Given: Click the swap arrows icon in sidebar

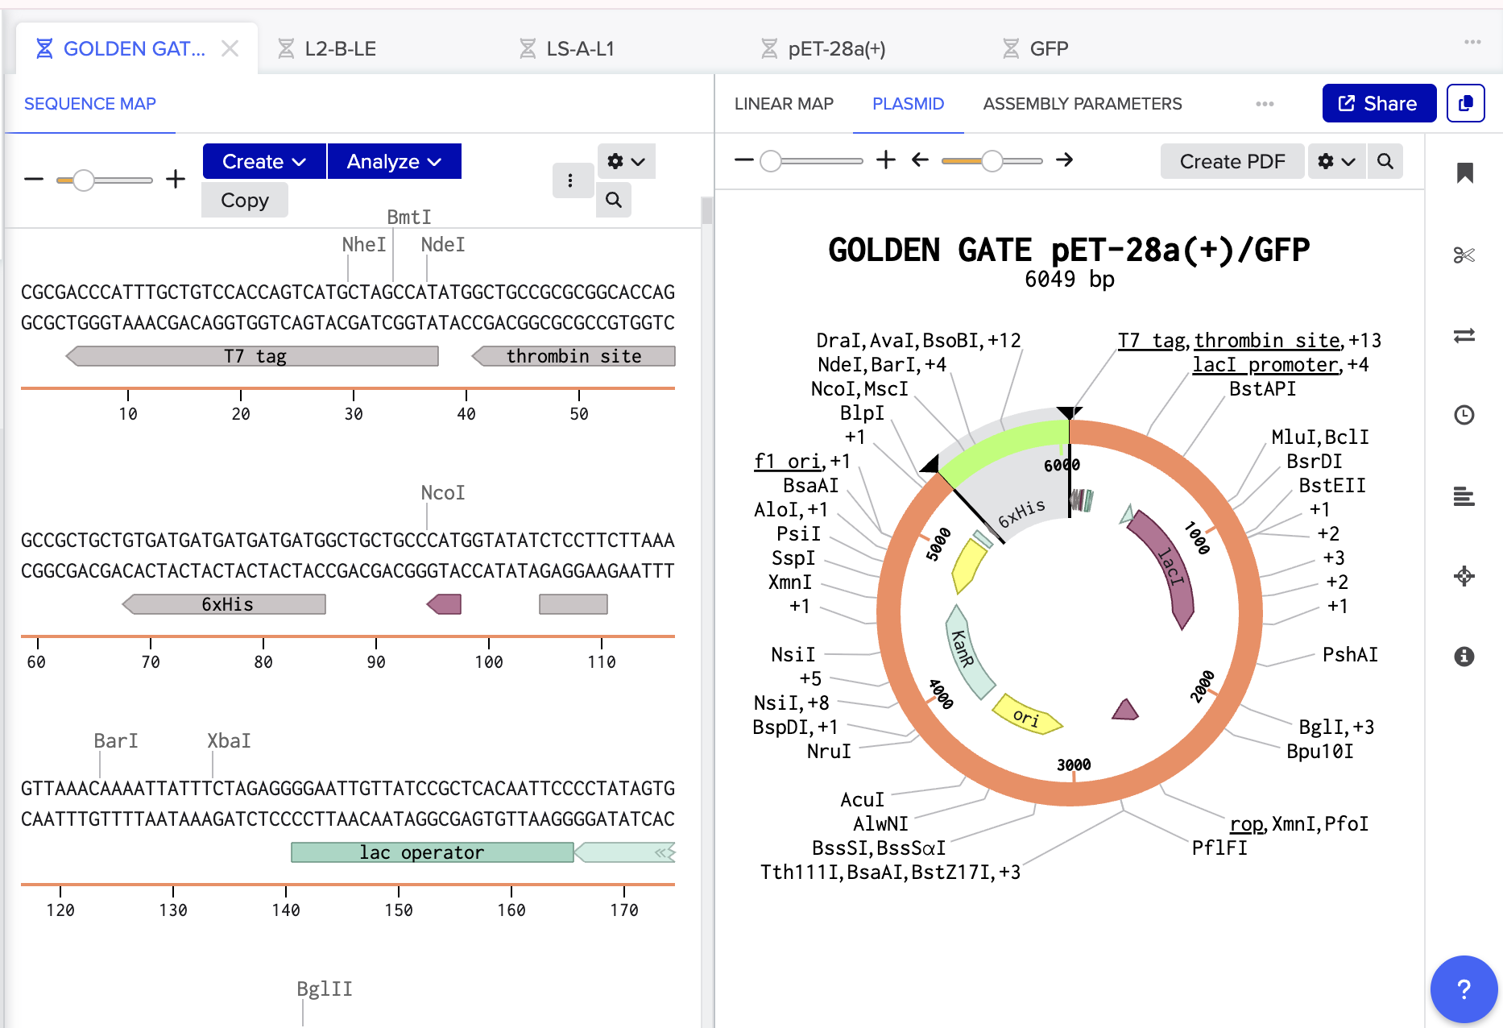Looking at the screenshot, I should 1464,335.
